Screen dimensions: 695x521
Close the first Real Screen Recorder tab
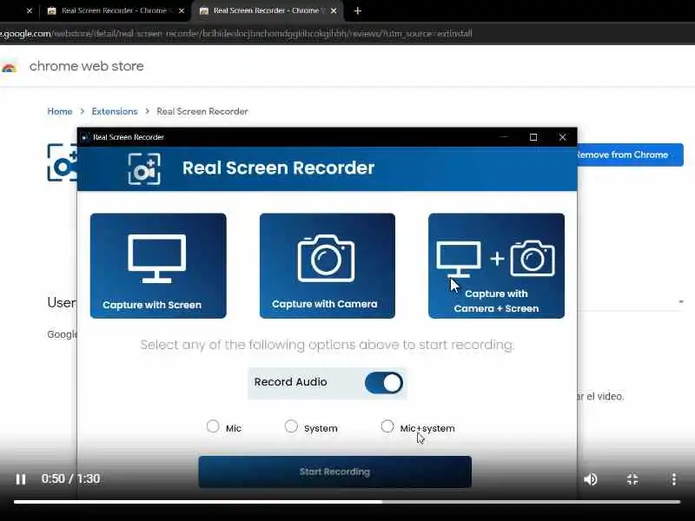(182, 10)
